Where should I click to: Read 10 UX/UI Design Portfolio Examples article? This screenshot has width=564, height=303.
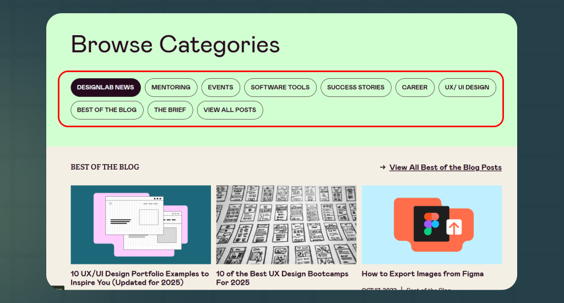point(139,278)
